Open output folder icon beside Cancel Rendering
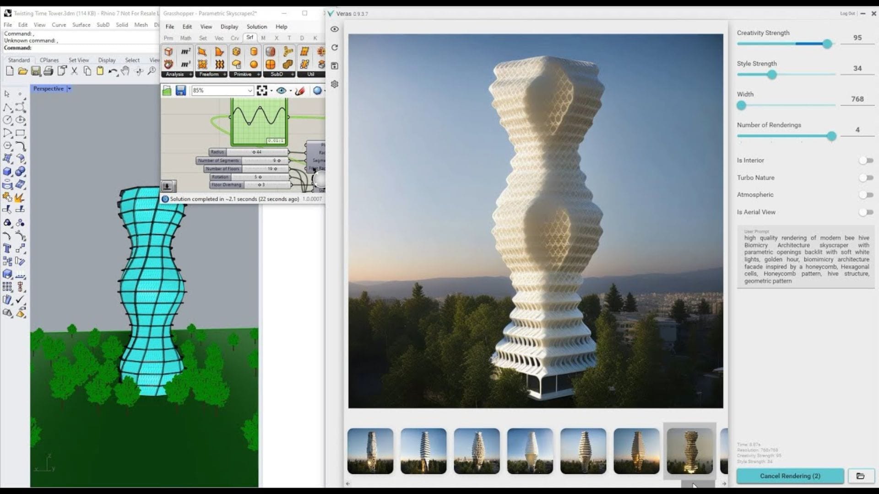This screenshot has width=879, height=494. 860,476
